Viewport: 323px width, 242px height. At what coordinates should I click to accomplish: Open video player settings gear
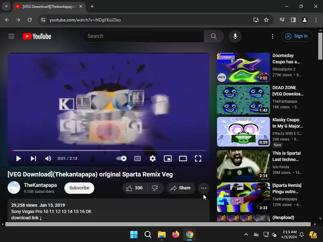[153, 158]
